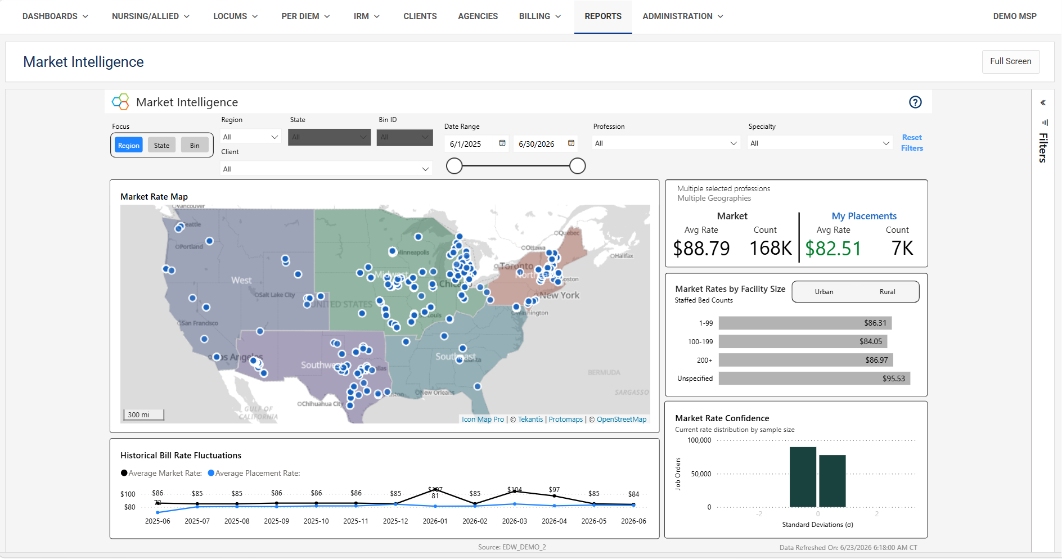The height and width of the screenshot is (559, 1062).
Task: Click the Full Screen button
Action: tap(1011, 61)
